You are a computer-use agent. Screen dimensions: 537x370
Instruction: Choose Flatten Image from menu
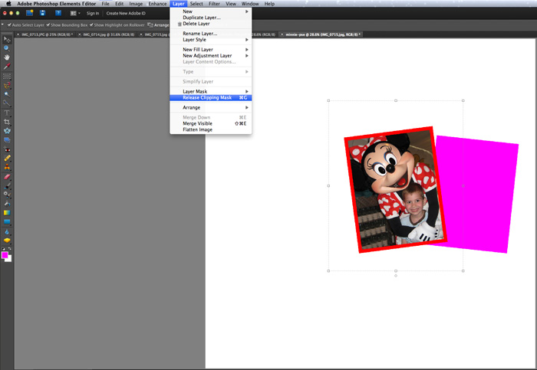point(211,129)
